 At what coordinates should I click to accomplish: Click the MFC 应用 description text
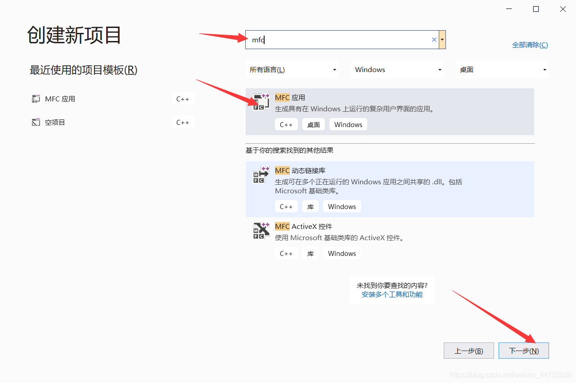pyautogui.click(x=355, y=109)
